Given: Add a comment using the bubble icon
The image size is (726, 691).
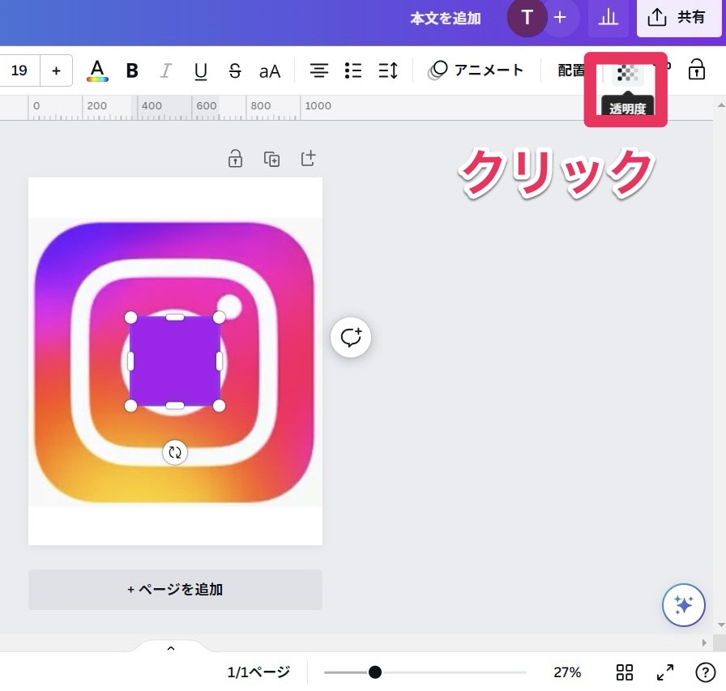Looking at the screenshot, I should [351, 337].
